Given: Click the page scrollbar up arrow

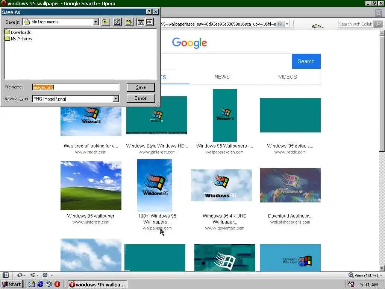Looking at the screenshot, I should click(x=382, y=33).
